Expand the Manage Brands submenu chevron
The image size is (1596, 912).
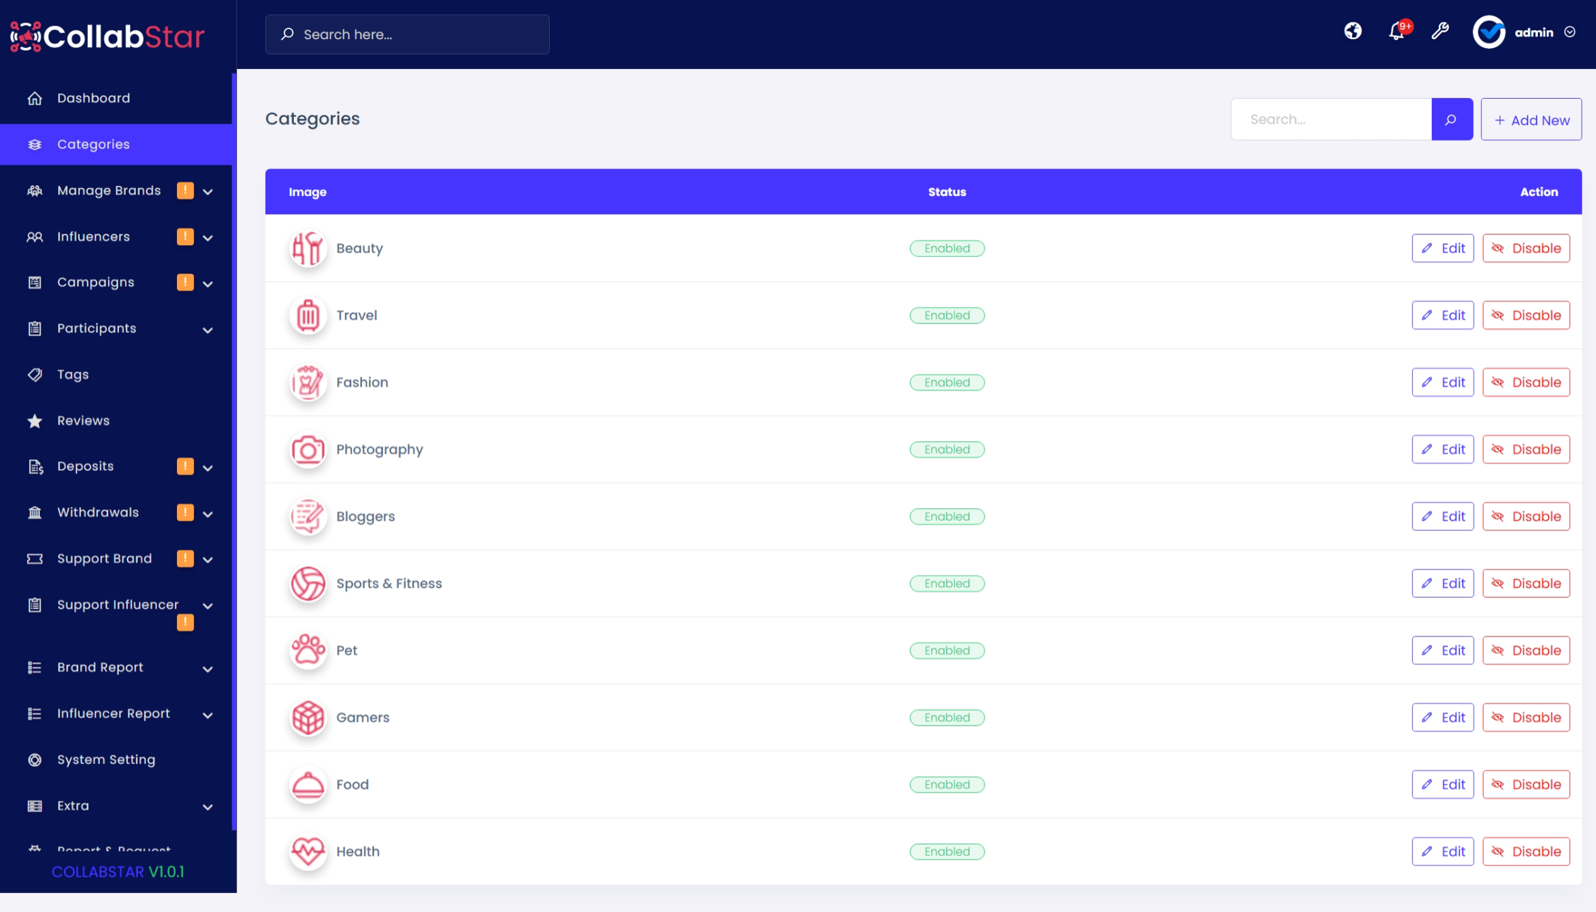pyautogui.click(x=208, y=192)
